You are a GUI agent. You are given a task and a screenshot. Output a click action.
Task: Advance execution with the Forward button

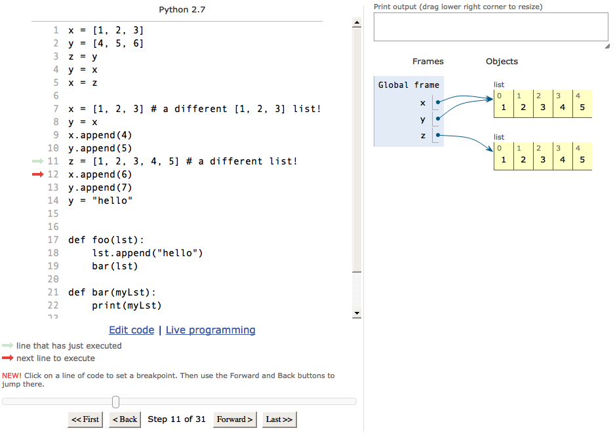[235, 419]
